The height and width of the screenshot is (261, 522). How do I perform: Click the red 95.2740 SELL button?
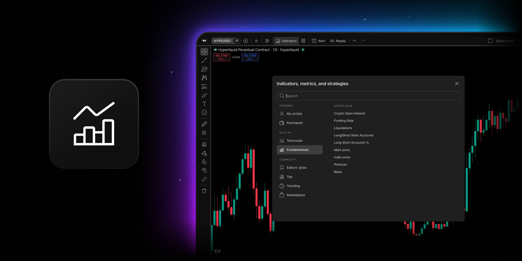click(x=222, y=57)
